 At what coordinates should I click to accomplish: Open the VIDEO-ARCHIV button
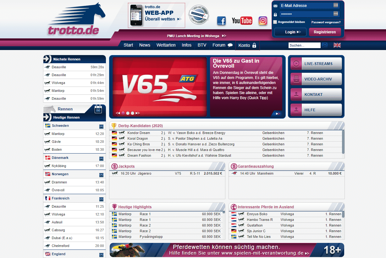tap(316, 79)
